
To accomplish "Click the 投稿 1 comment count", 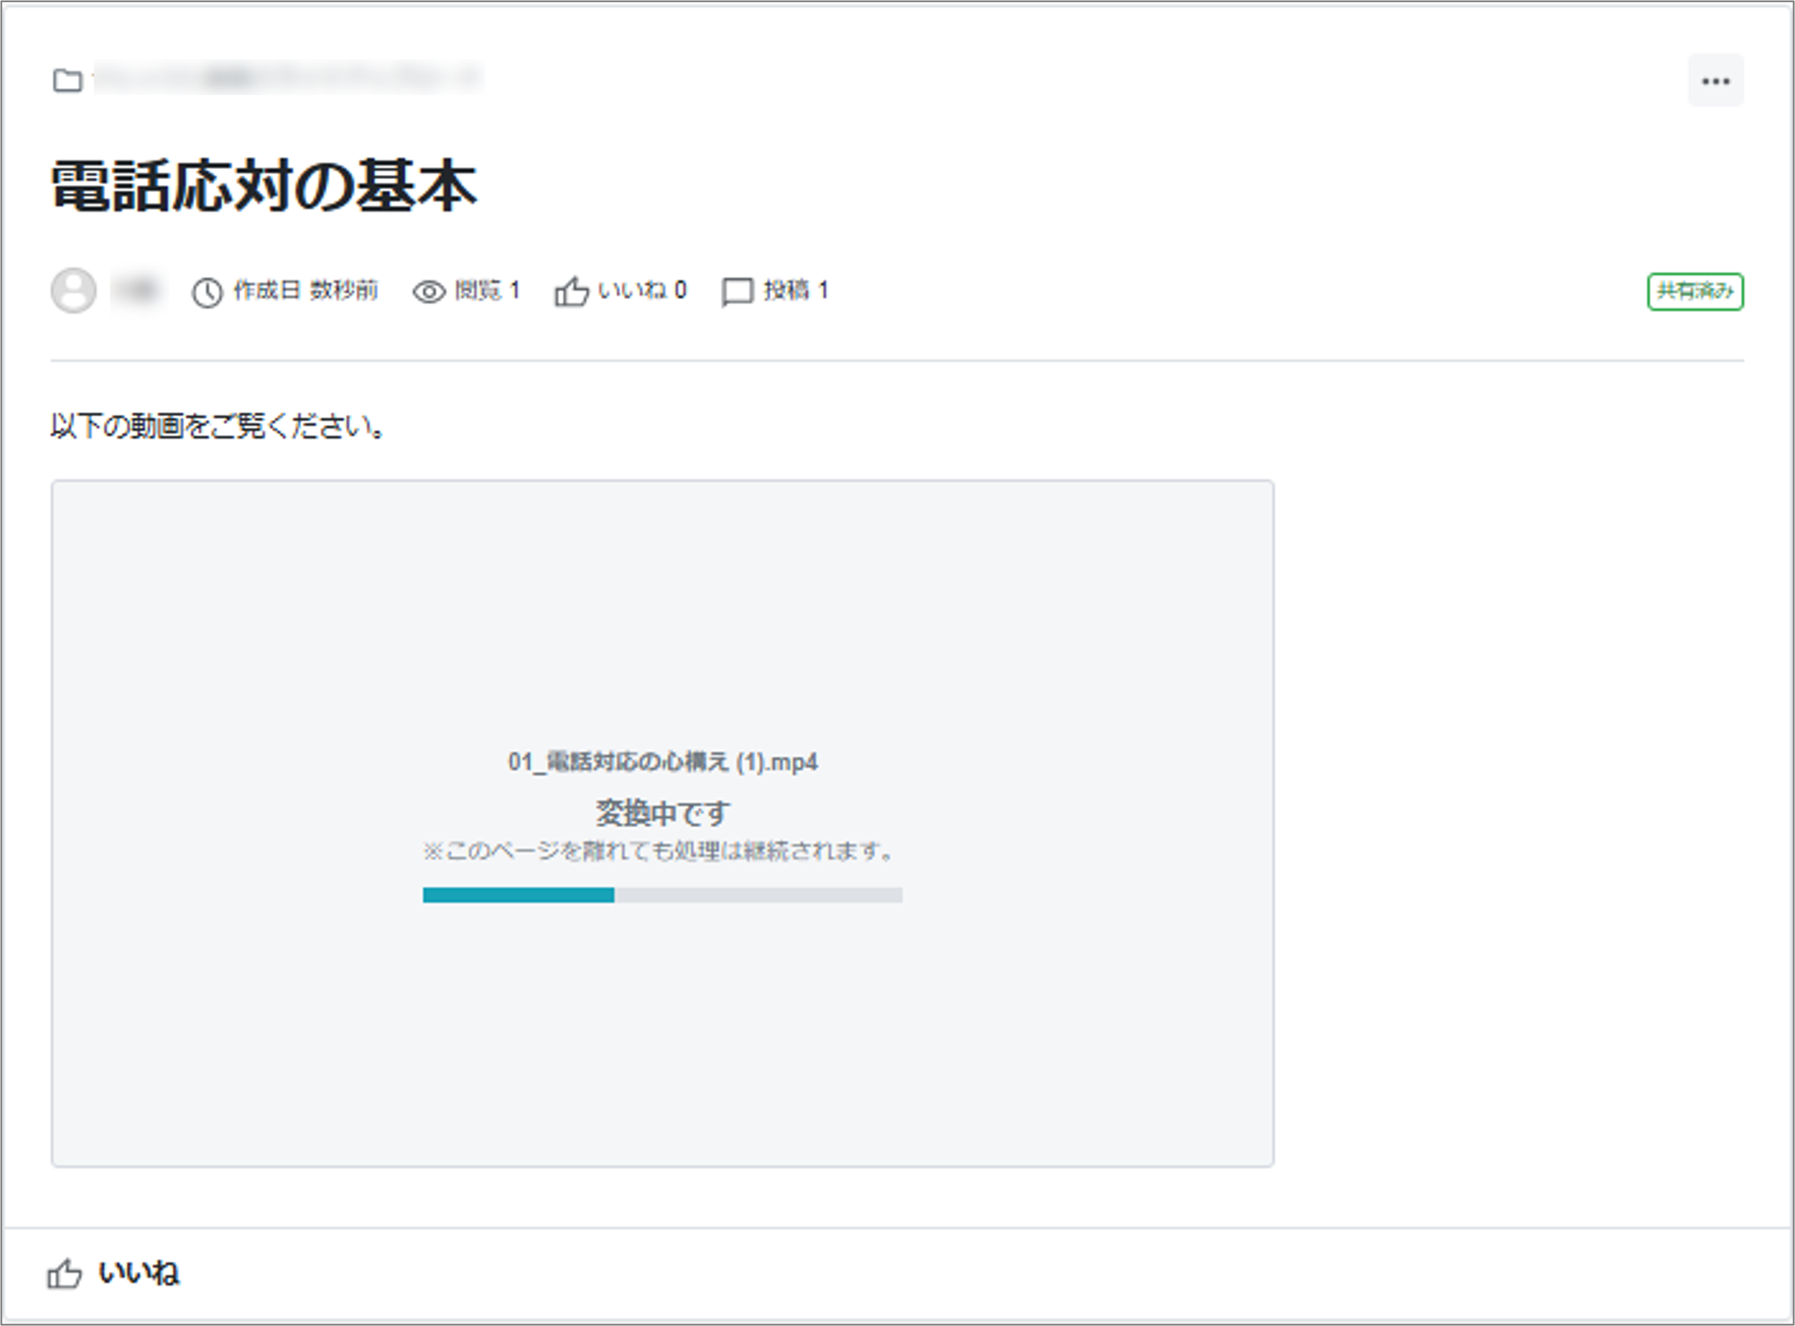I will coord(795,290).
